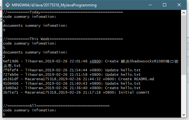Click commit line a5261df Create README.md
Image resolution: width=189 pixels, height=120 pixels.
(x=78, y=79)
